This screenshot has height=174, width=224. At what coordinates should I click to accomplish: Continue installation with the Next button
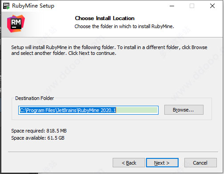click(x=162, y=163)
